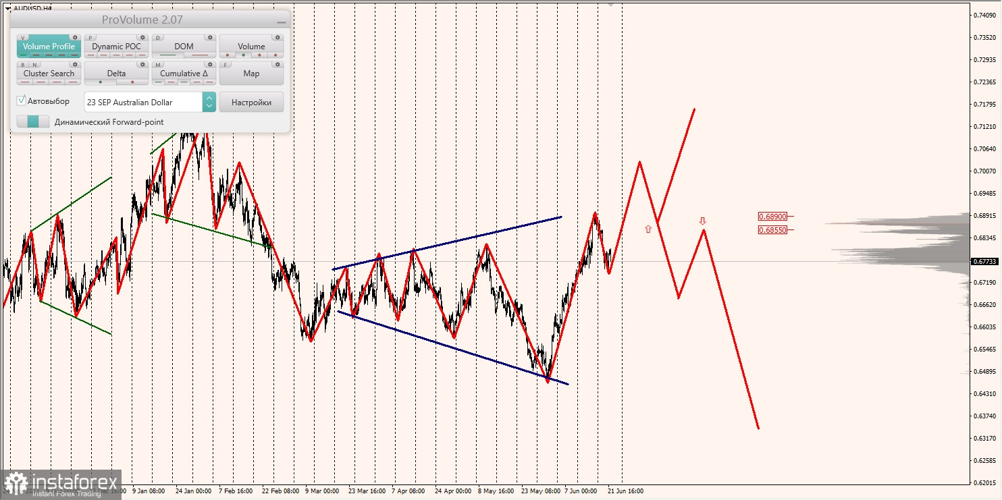Click F hotkey badge on Map
Screen dimensions: 1002x500
226,65
